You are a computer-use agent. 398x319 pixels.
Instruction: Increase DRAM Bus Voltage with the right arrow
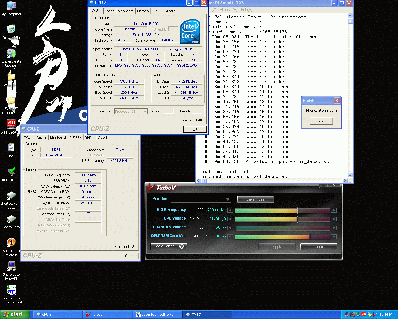click(334, 228)
